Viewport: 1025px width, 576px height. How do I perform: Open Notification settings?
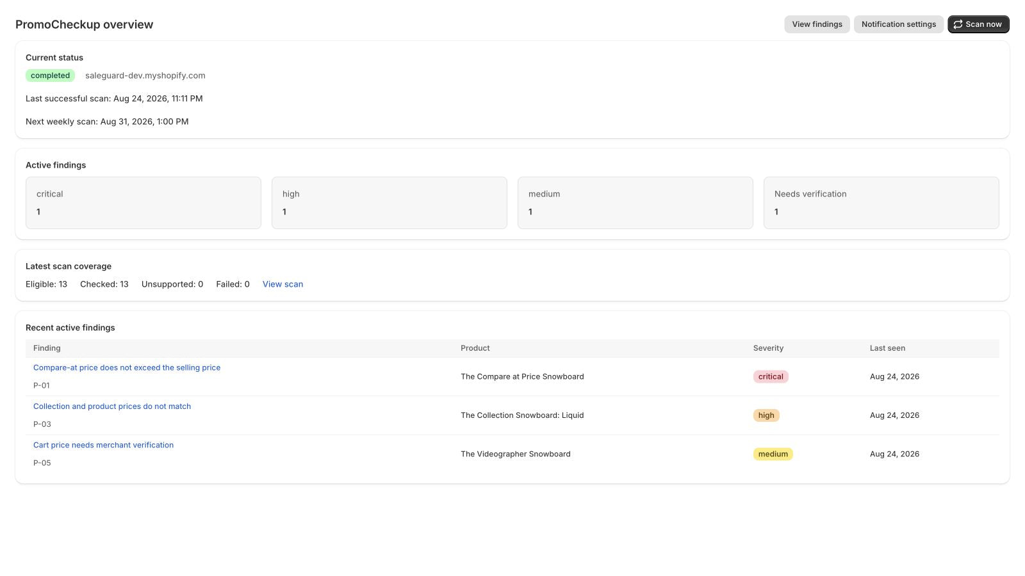pyautogui.click(x=898, y=24)
